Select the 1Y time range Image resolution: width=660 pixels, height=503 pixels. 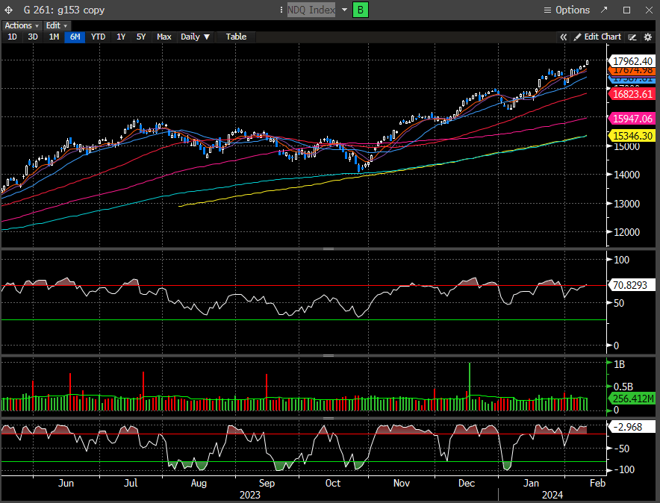click(121, 37)
